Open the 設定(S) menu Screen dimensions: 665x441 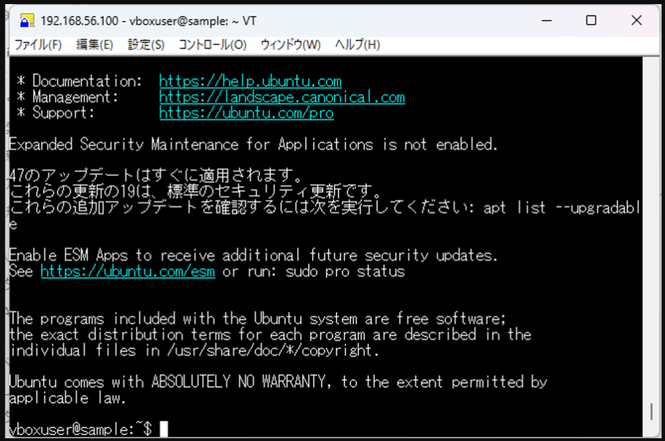coord(146,45)
